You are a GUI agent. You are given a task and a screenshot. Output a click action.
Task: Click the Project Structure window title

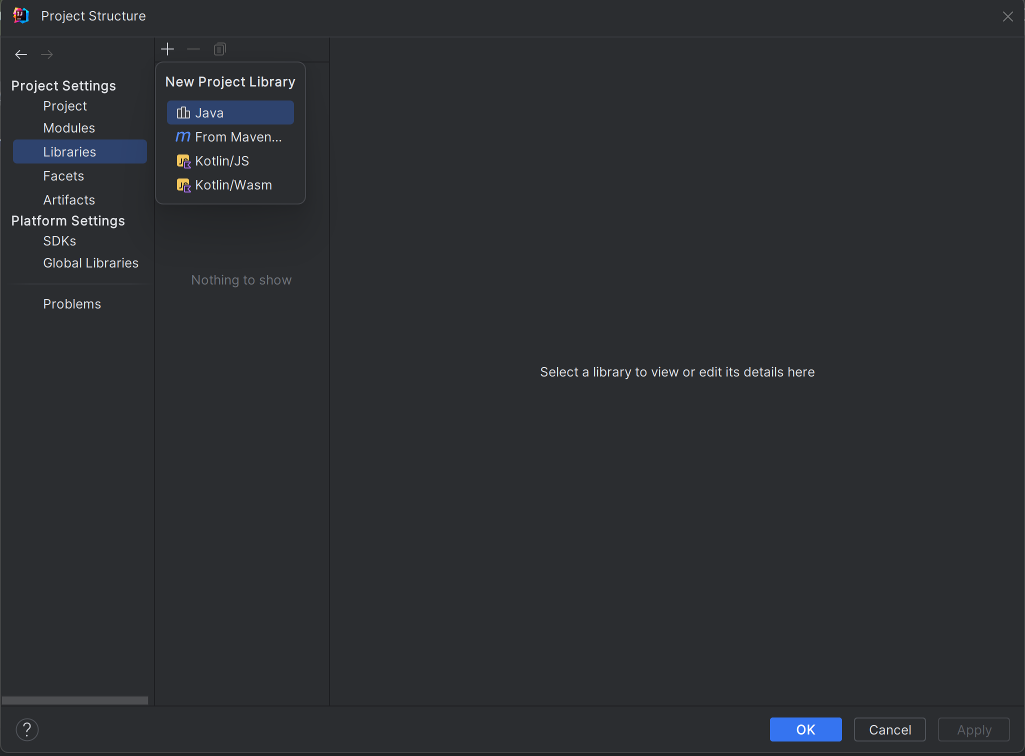93,16
